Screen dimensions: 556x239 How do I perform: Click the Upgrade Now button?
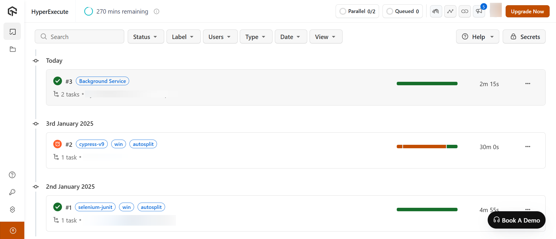click(527, 12)
